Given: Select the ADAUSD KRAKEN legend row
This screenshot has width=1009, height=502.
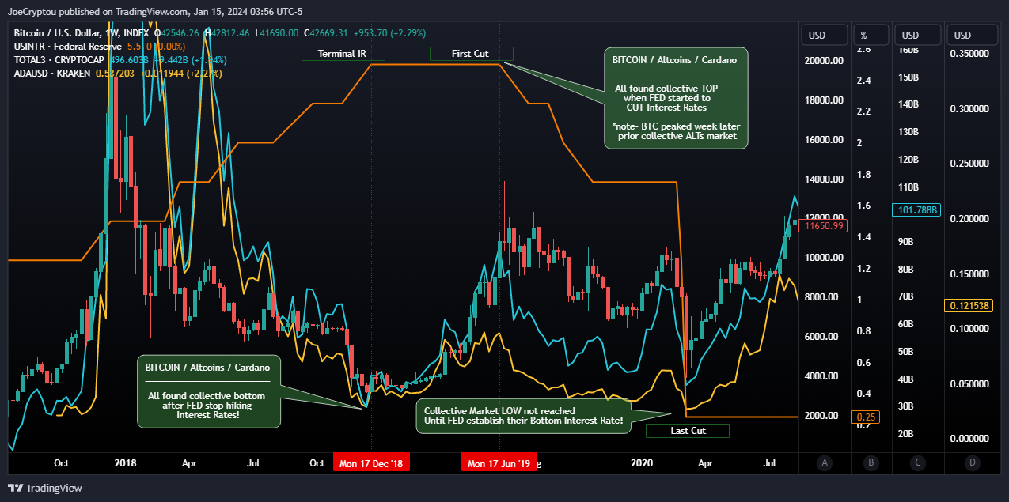Looking at the screenshot, I should [x=119, y=74].
